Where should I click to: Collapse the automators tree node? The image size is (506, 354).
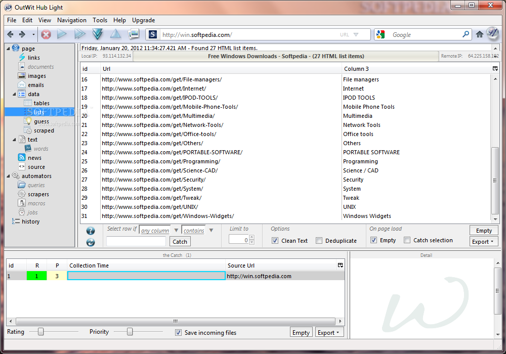[9, 176]
